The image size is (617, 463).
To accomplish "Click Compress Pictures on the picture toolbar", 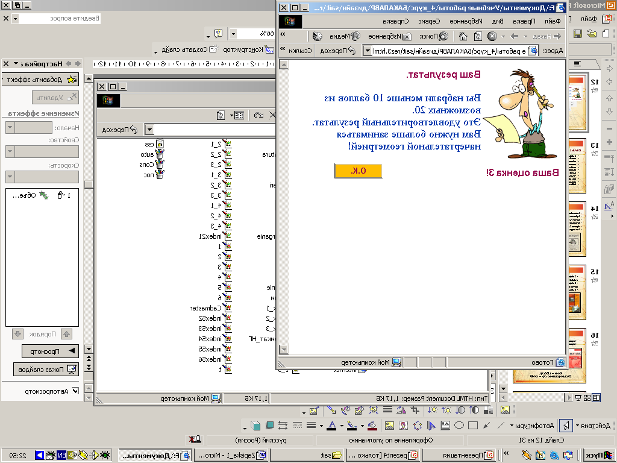I will pyautogui.click(x=373, y=410).
